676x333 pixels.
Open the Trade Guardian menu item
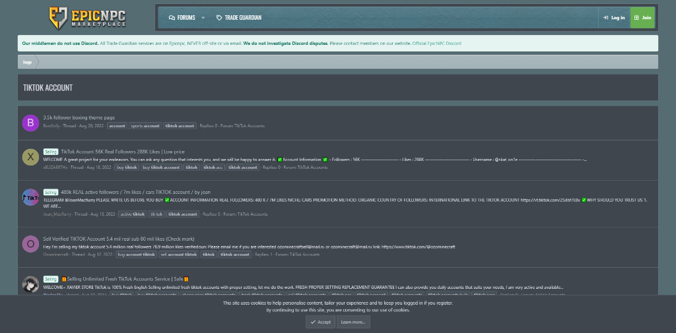(x=239, y=18)
